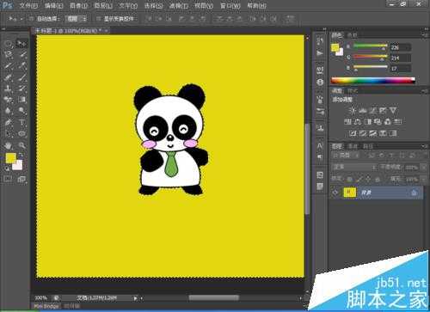This screenshot has width=430, height=312.
Task: Select the Move tool
Action: 21,44
